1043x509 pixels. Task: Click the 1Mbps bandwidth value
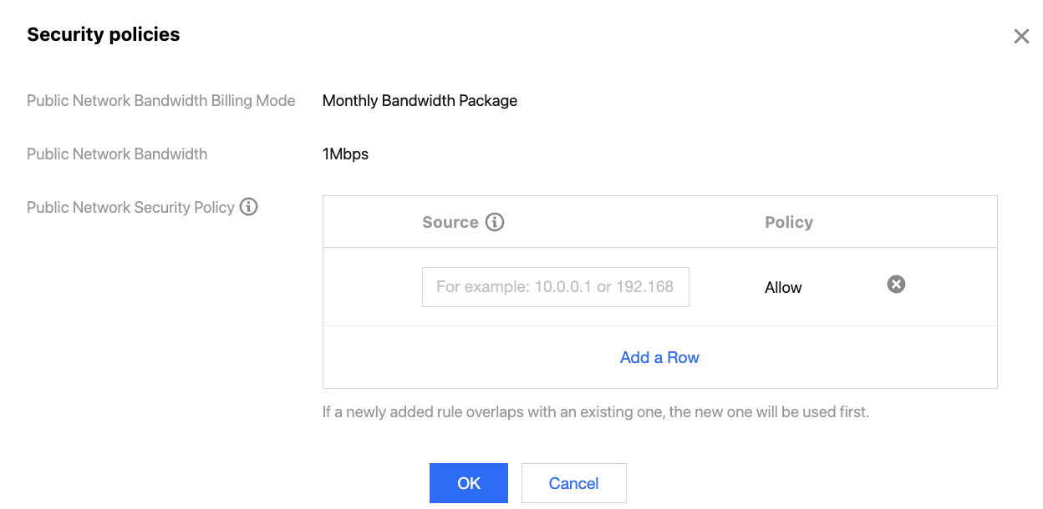[345, 154]
